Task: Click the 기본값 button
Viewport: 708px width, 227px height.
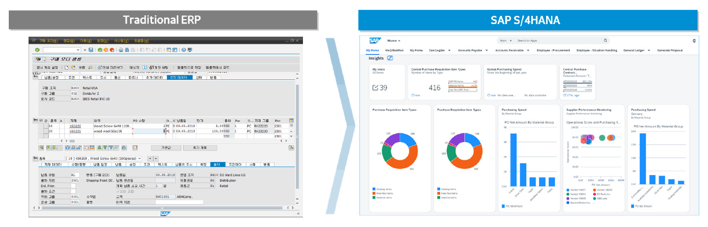Action: pyautogui.click(x=166, y=148)
